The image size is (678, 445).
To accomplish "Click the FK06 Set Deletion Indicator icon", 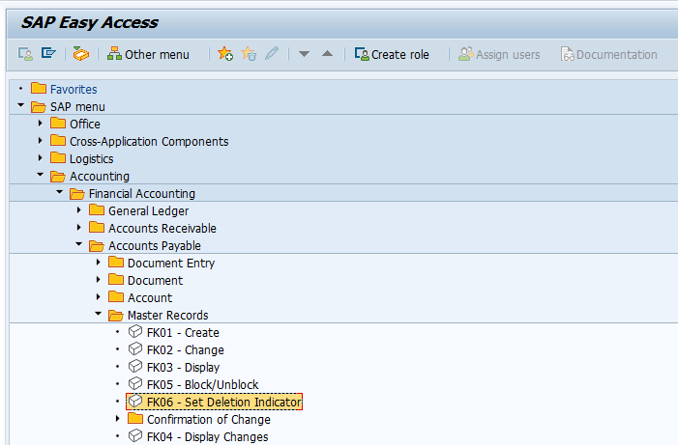I will pyautogui.click(x=134, y=401).
